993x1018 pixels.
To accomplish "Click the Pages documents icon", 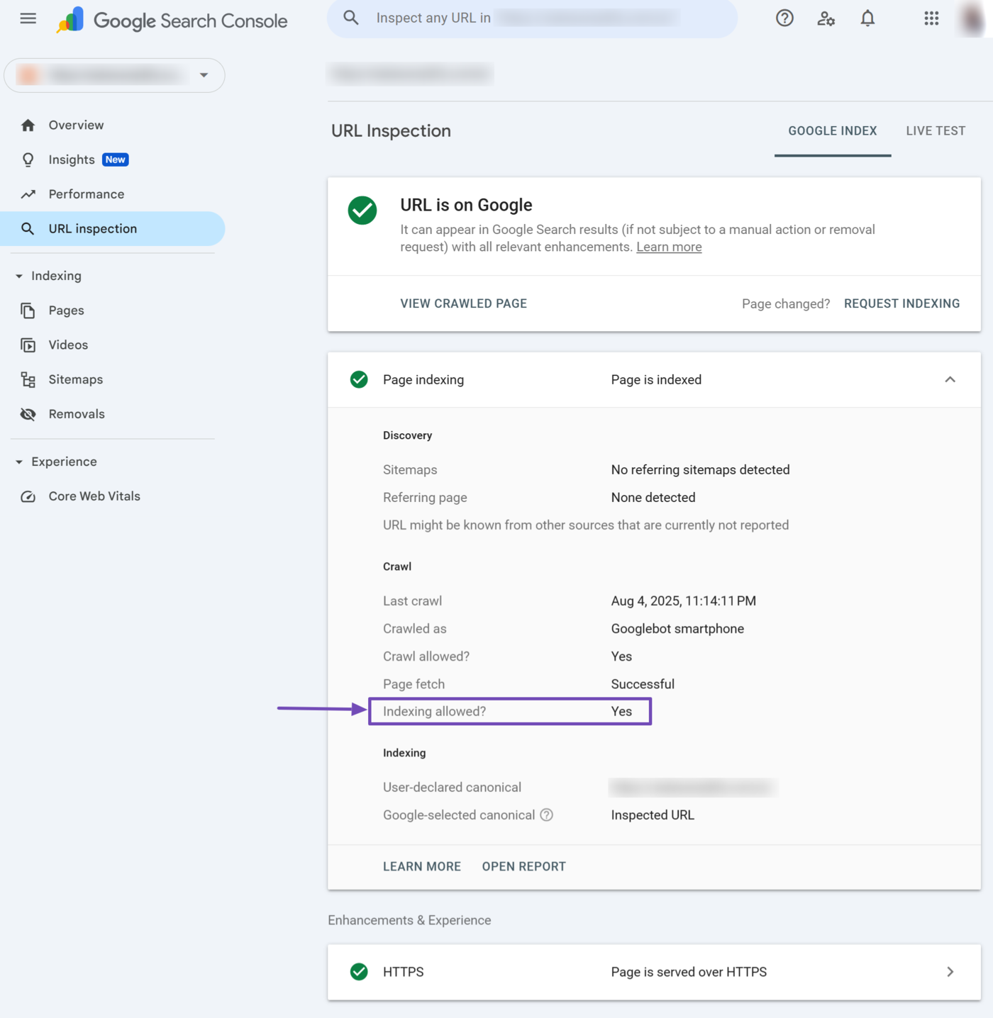I will coord(28,311).
